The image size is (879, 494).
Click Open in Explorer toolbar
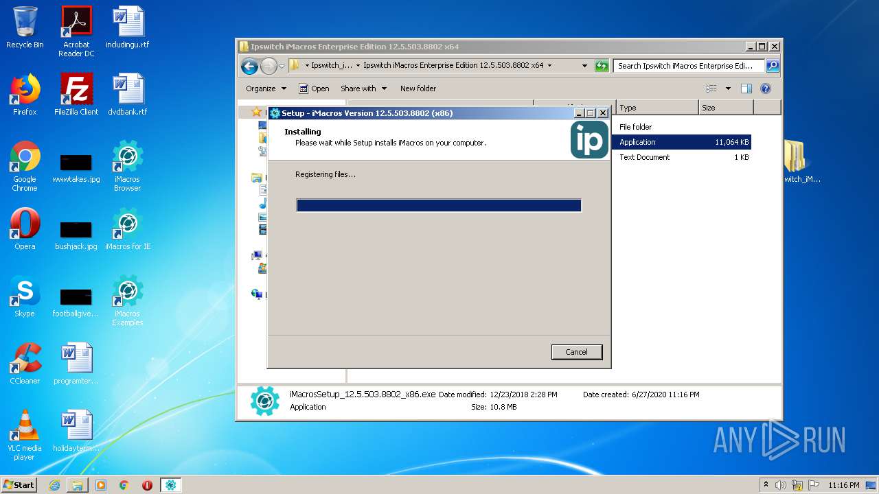[314, 89]
